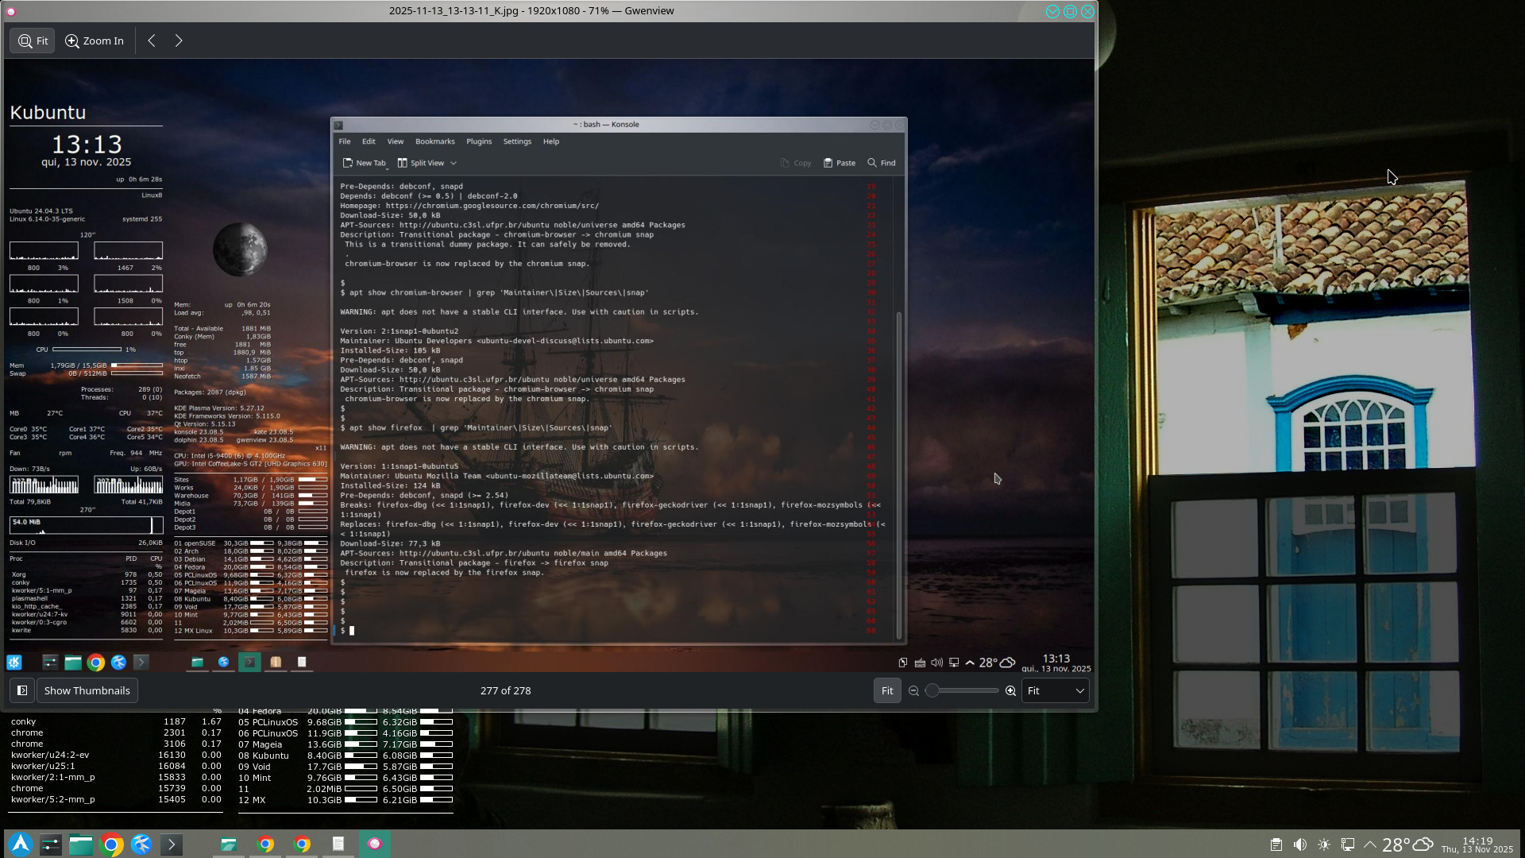Click the zoom-out magnifier near slider
Screen dimensions: 1525x858
click(x=913, y=691)
